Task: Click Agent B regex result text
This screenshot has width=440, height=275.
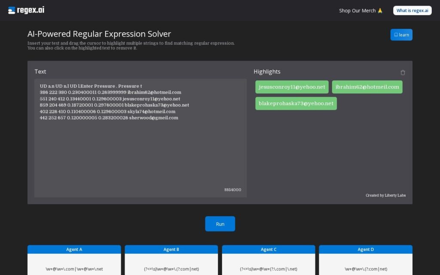Action: tap(171, 269)
